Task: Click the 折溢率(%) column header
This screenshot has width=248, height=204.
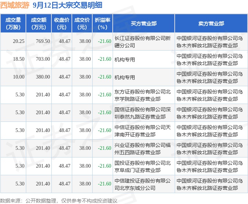Action: 102,24
